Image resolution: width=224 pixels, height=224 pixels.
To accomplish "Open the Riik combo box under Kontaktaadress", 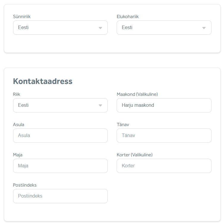I will (x=57, y=105).
